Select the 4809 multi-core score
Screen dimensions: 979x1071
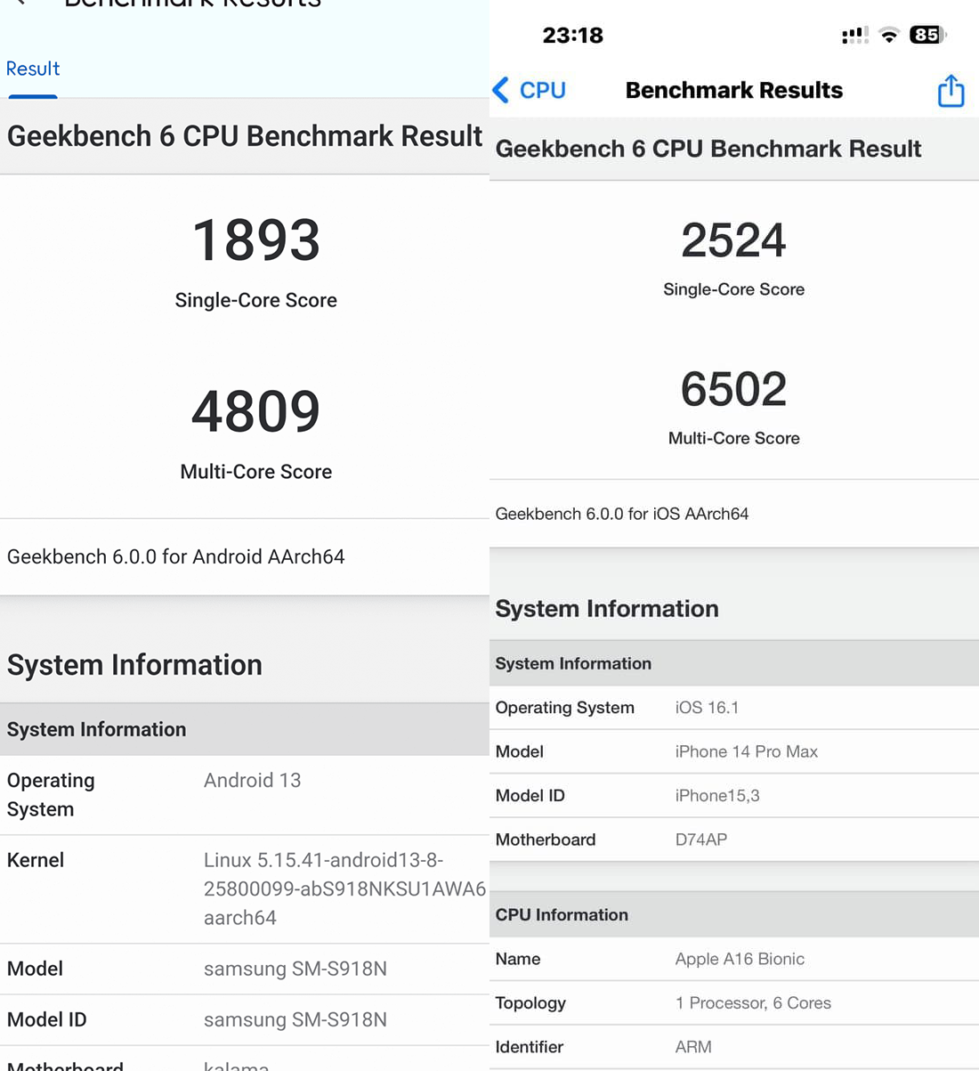coord(256,411)
